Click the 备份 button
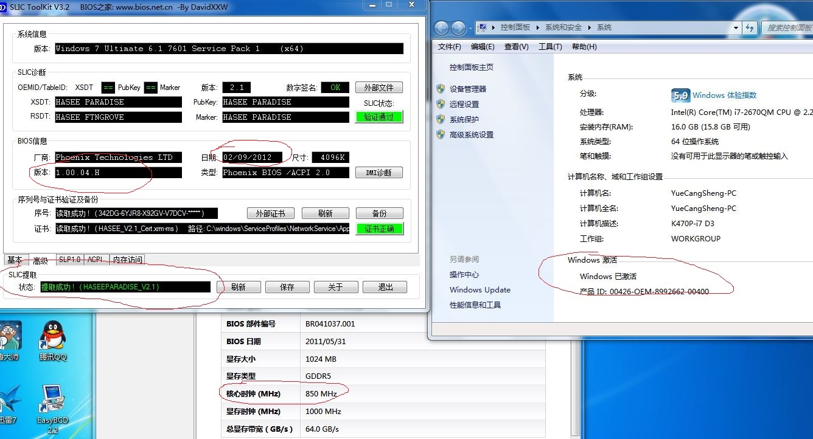This screenshot has height=439, width=813. (379, 213)
